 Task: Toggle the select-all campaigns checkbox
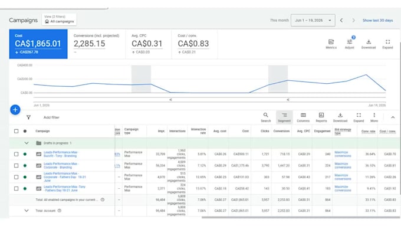coord(16,131)
